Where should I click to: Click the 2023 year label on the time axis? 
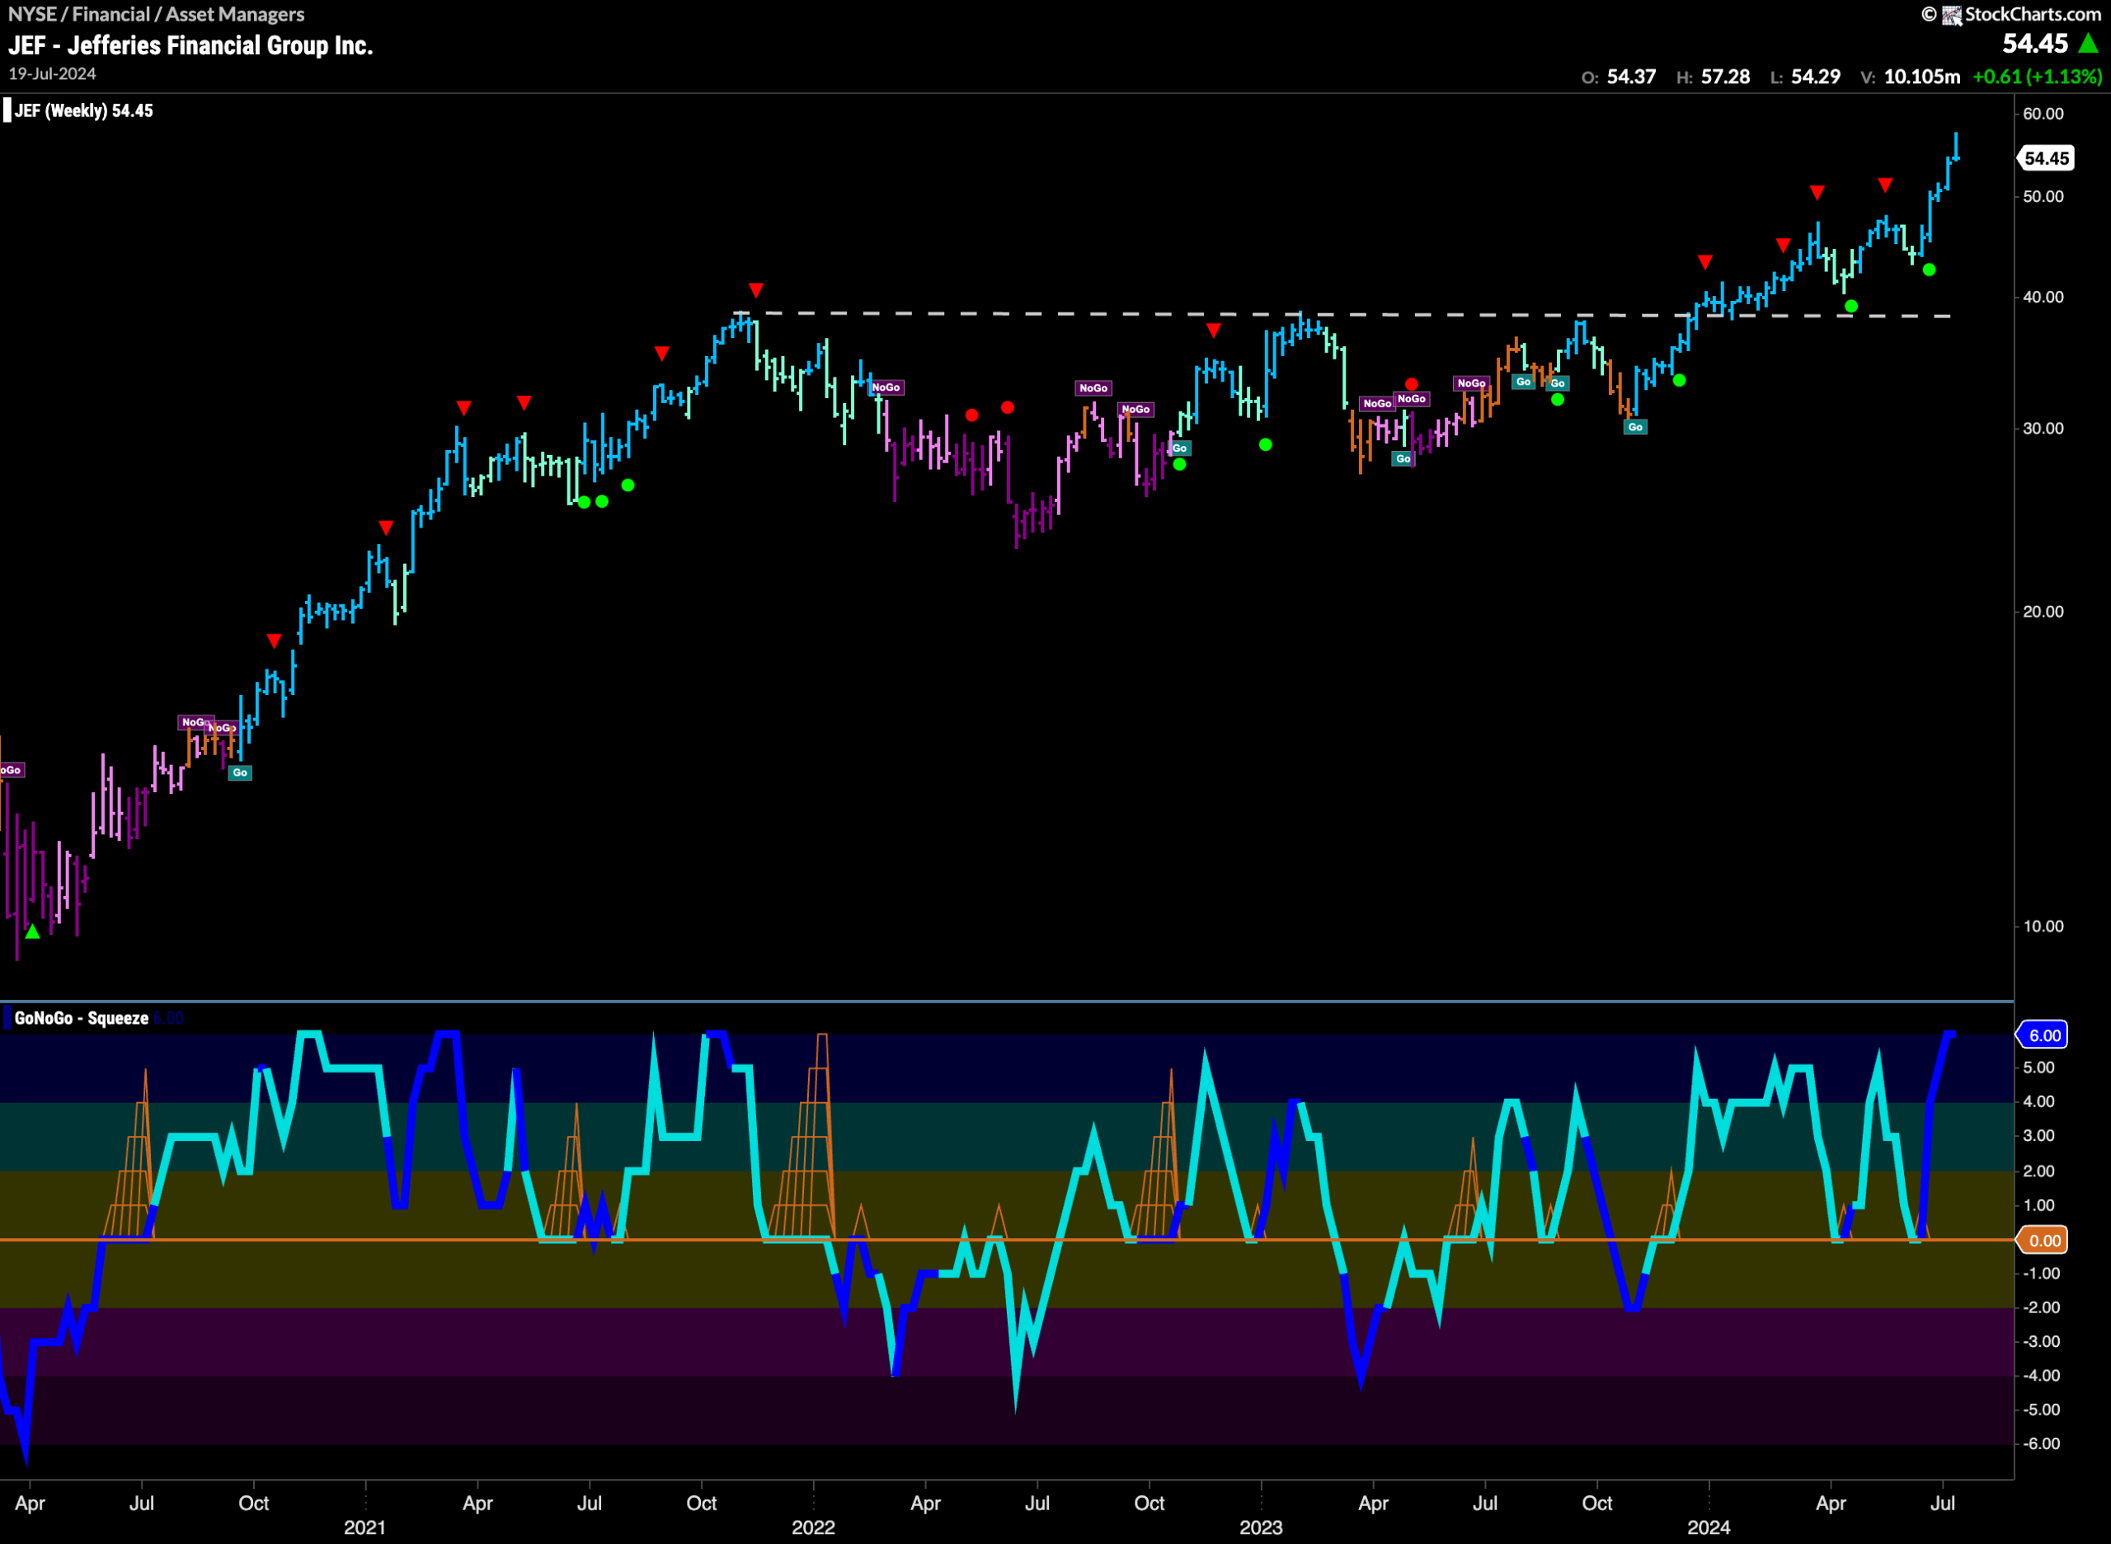point(1261,1528)
